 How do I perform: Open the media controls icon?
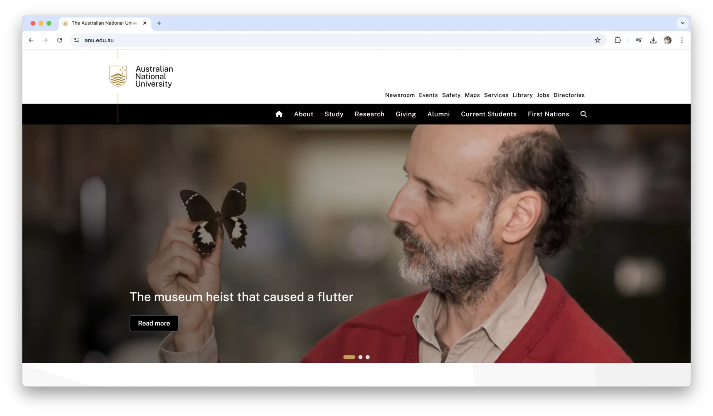point(639,40)
